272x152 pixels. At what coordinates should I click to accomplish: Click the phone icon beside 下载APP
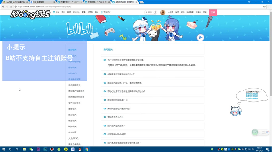click(102, 12)
